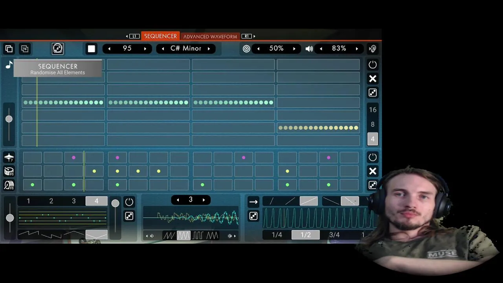Toggle the arpeggio section power button
The width and height of the screenshot is (503, 283).
tap(129, 202)
